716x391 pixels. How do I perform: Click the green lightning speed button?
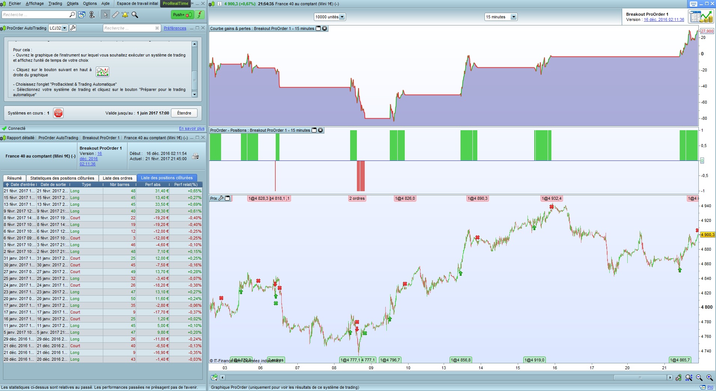[x=200, y=15]
